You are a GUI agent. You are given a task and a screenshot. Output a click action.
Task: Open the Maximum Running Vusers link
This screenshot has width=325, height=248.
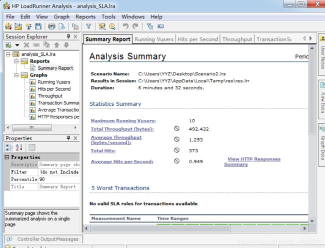[x=123, y=121]
